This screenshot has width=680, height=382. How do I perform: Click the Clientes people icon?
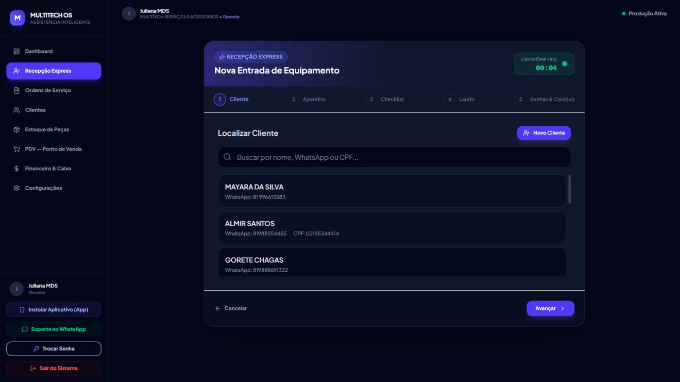17,110
